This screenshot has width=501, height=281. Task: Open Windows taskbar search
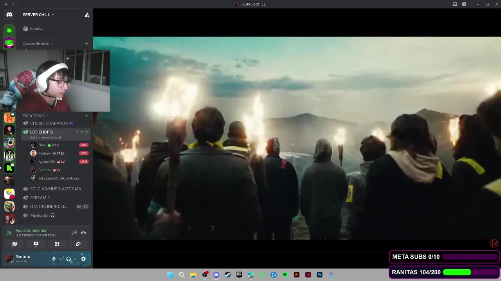(182, 275)
